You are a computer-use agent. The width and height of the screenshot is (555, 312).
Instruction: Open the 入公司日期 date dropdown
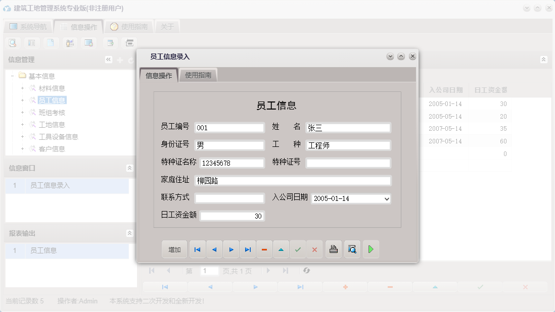387,198
